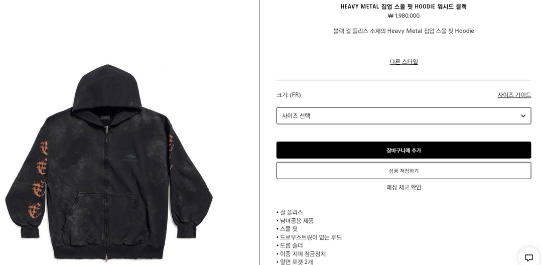Click the ₩ 1,980,000 price text
542x265 pixels.
coord(403,16)
